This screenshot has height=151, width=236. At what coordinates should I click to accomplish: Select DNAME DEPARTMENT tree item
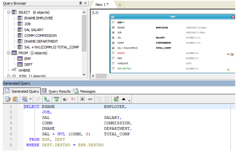(x=41, y=41)
